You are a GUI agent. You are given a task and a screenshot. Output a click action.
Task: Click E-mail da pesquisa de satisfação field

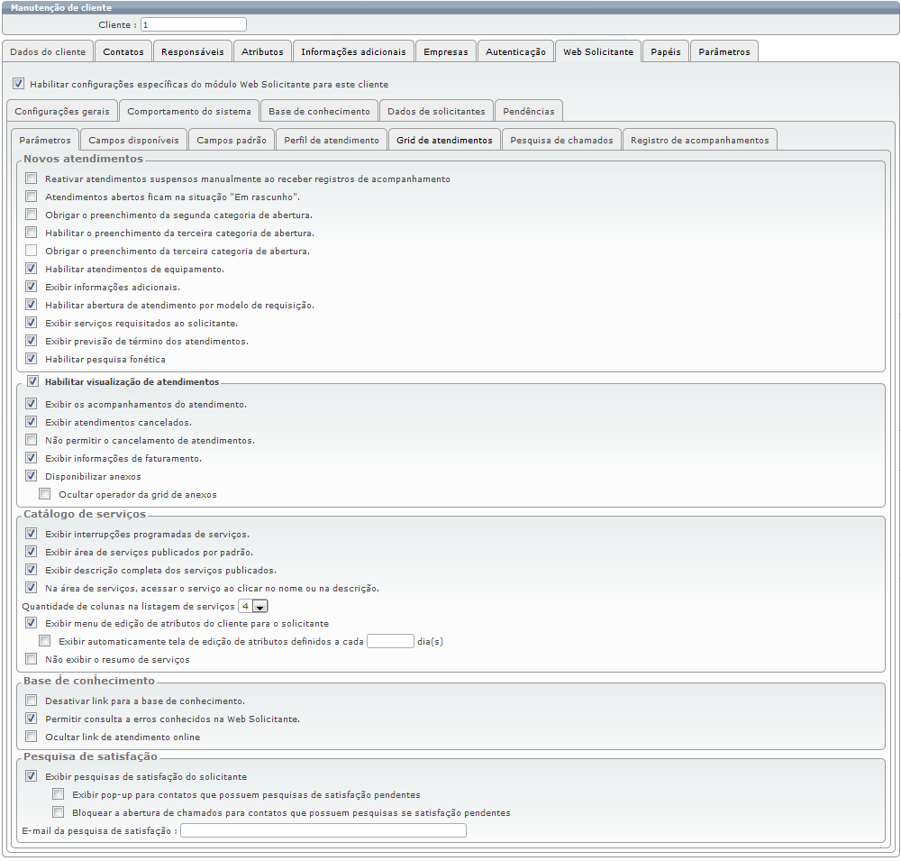coord(323,830)
